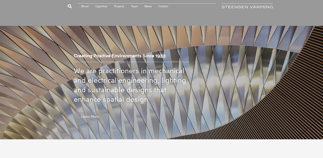This screenshot has width=323, height=158.
Task: Click the Learn More button
Action: (90, 117)
